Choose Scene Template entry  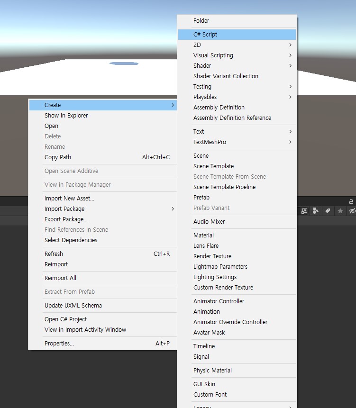(237, 166)
